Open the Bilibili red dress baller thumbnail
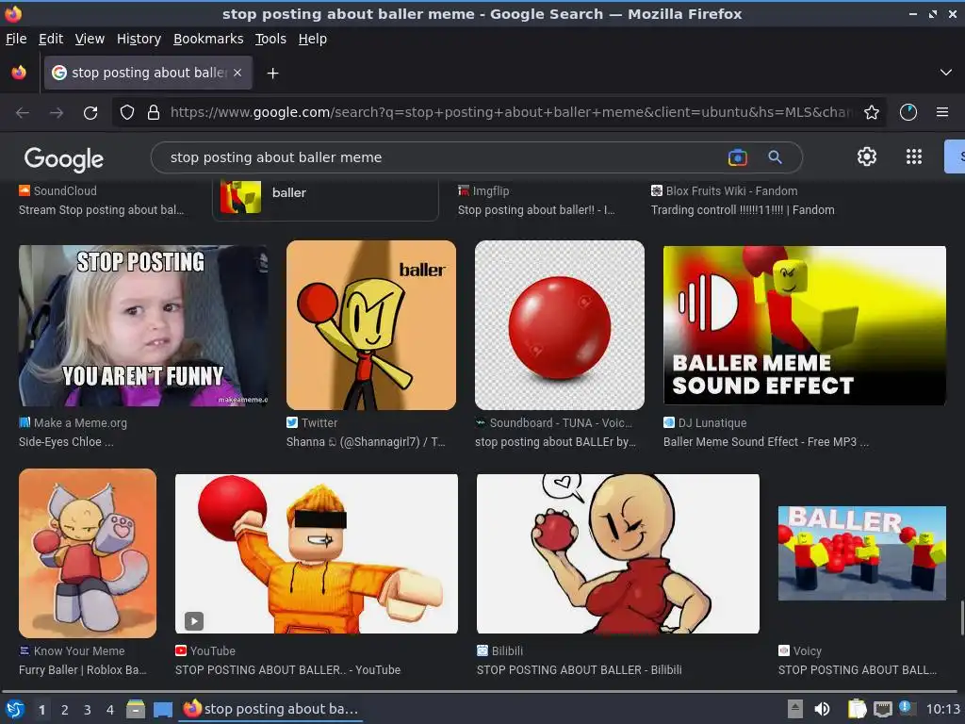 tap(618, 553)
